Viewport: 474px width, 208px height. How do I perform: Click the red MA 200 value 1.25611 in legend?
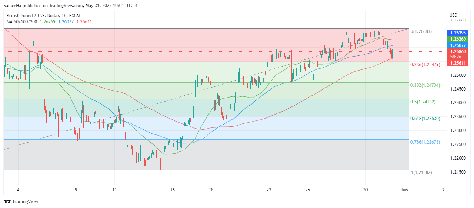coord(84,22)
